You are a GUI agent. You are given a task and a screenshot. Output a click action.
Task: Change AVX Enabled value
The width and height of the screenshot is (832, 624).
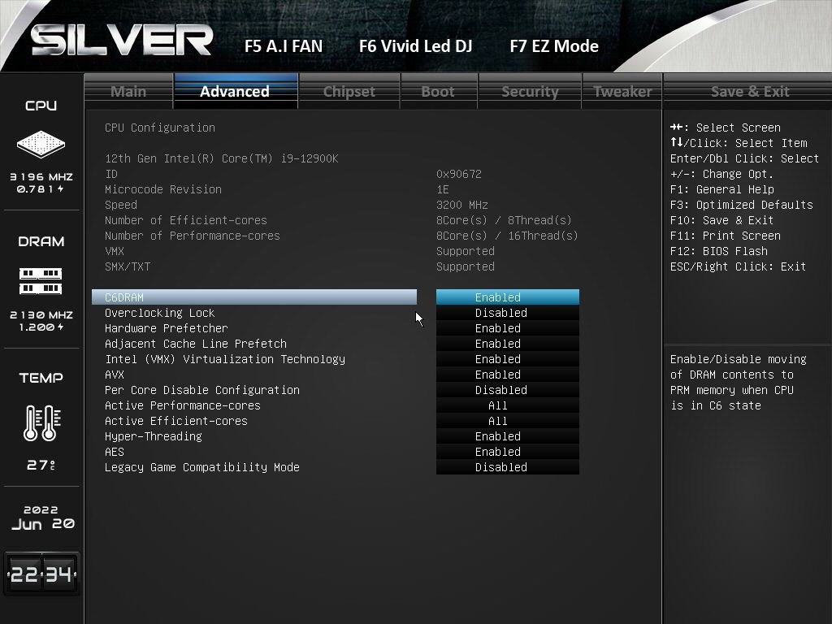coord(507,374)
